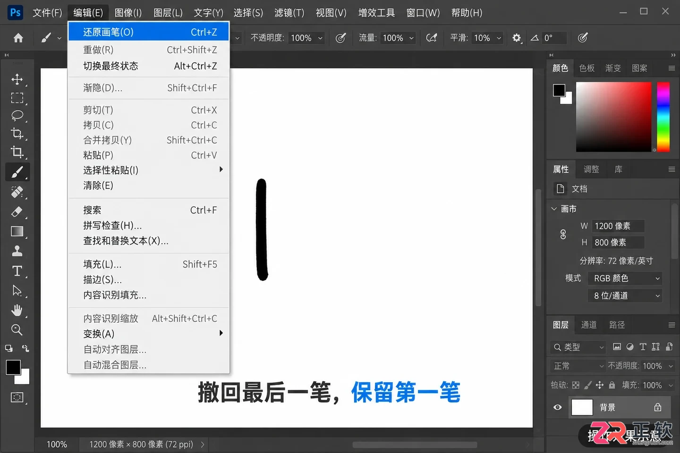
Task: Select the Clone Stamp tool
Action: (17, 251)
